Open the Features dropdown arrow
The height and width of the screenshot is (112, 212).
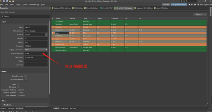tap(206, 14)
